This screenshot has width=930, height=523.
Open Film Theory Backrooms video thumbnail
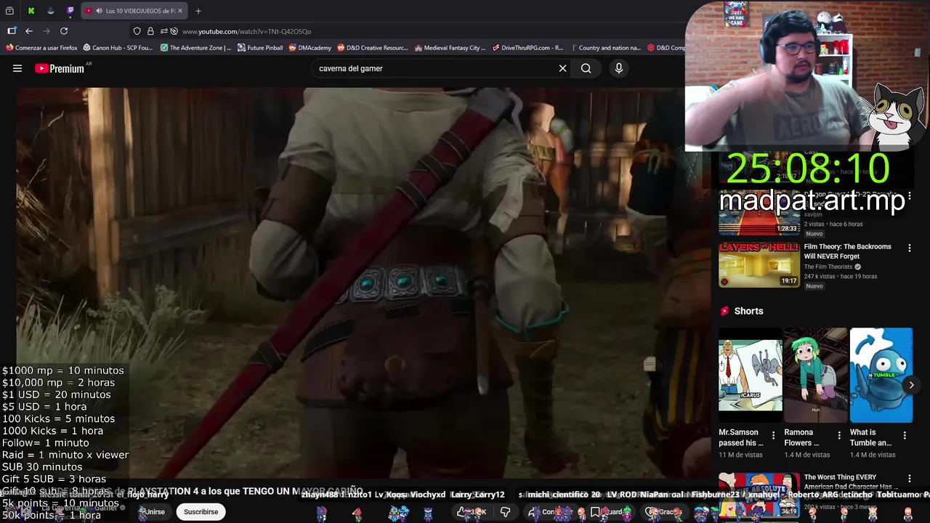tap(759, 264)
